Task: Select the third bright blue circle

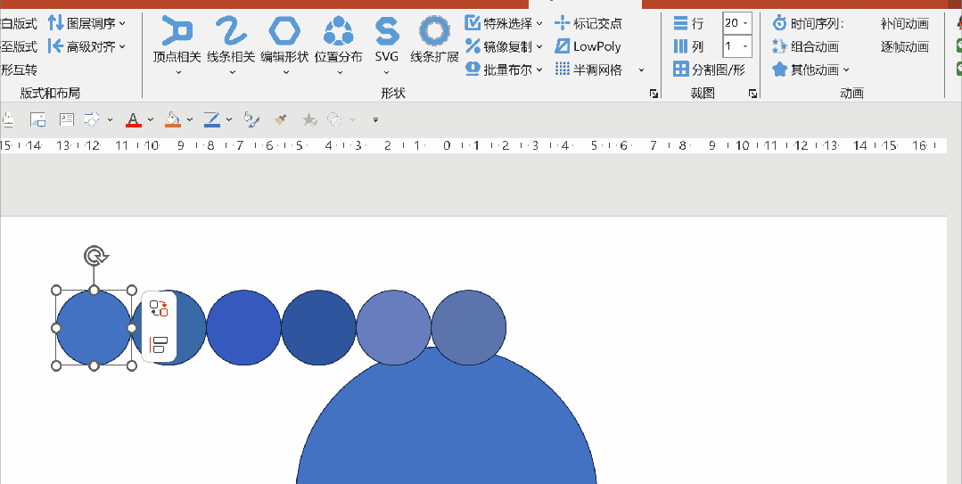Action: pyautogui.click(x=243, y=328)
